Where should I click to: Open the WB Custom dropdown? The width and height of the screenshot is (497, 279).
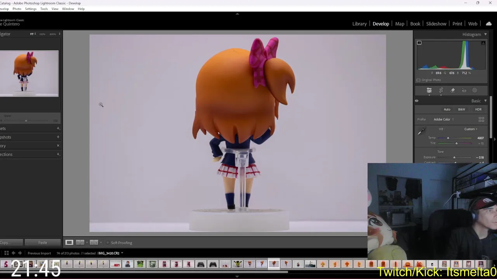tap(471, 129)
